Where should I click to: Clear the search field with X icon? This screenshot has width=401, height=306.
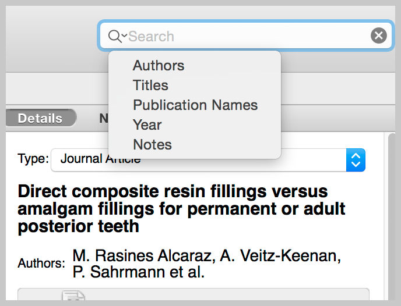pos(378,35)
